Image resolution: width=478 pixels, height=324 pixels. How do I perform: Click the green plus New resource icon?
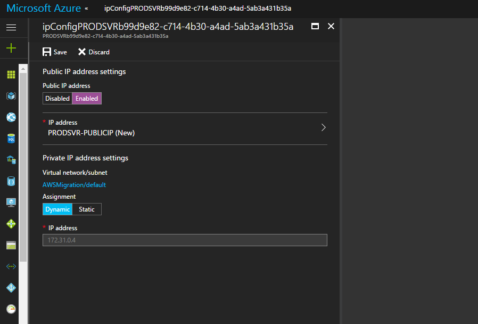tap(11, 48)
